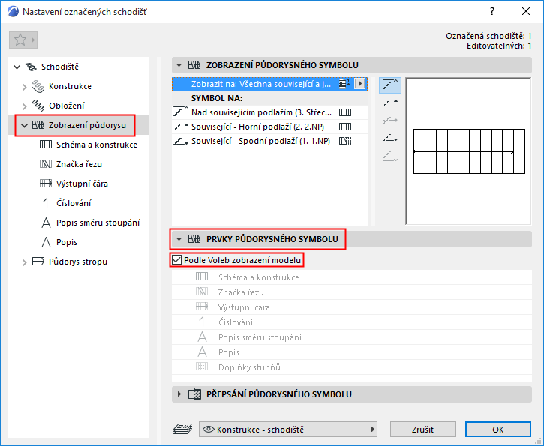
Task: Click Doplňky stupňů component row
Action: (352, 367)
